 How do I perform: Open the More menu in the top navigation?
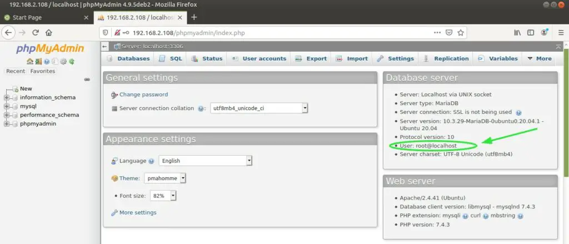click(539, 58)
